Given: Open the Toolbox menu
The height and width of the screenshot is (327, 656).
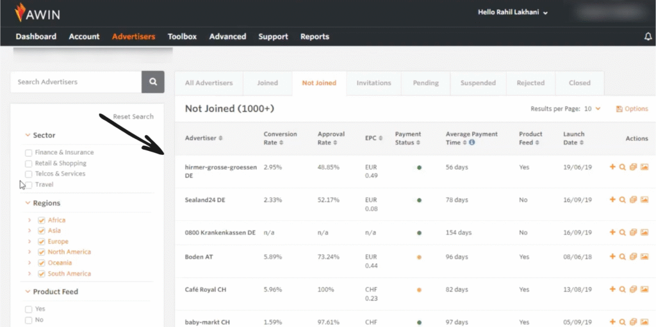Looking at the screenshot, I should tap(182, 36).
